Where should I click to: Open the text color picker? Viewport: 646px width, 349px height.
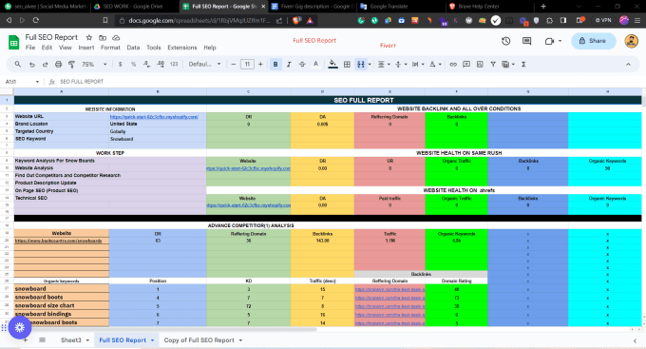coord(315,65)
